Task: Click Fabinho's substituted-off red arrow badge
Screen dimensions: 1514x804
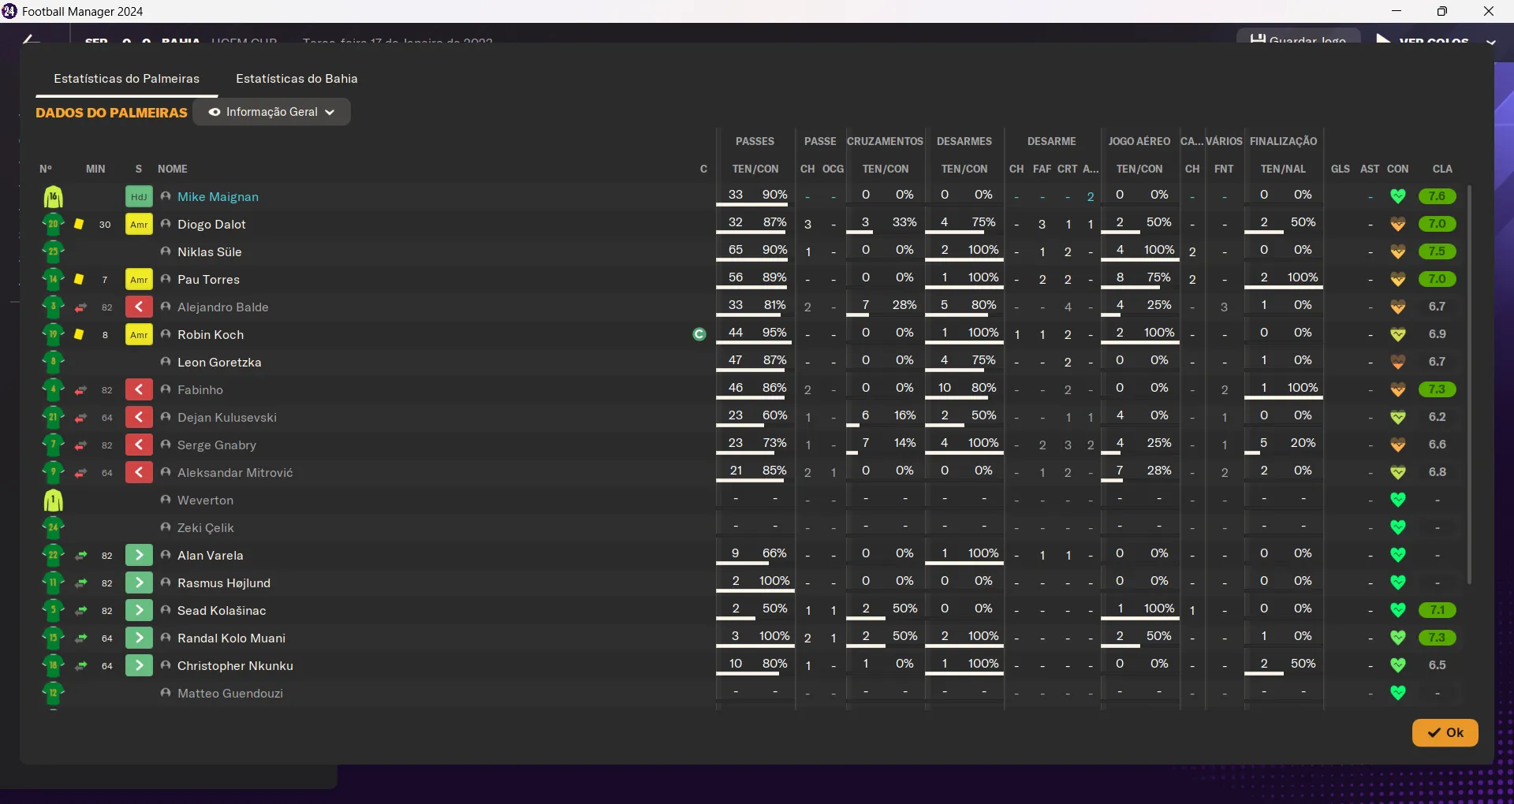Action: (x=139, y=389)
